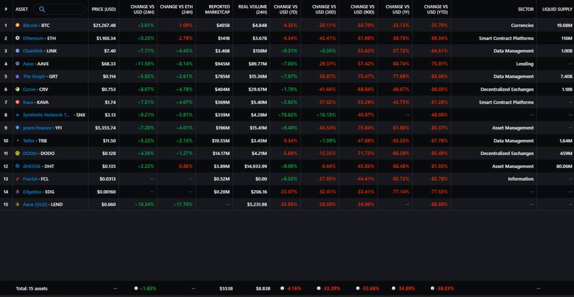Viewport: 574px width, 297px height.
Task: Click the Total: 15 assets label
Action: point(31,288)
